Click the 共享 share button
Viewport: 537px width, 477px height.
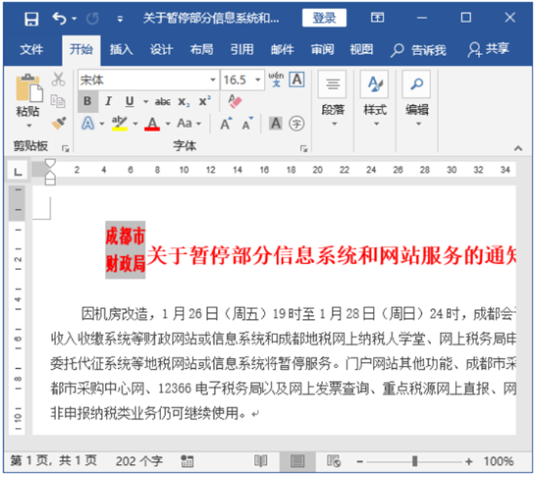[x=489, y=50]
